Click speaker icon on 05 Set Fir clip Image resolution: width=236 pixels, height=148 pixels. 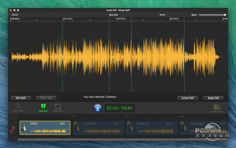pyautogui.click(x=131, y=128)
